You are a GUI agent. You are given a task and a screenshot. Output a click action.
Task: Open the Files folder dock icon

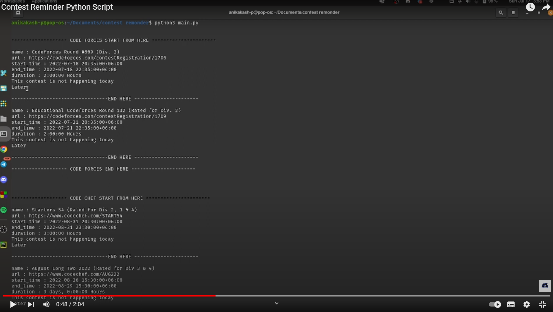tap(4, 119)
